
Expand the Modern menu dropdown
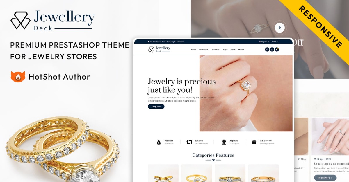(216, 50)
